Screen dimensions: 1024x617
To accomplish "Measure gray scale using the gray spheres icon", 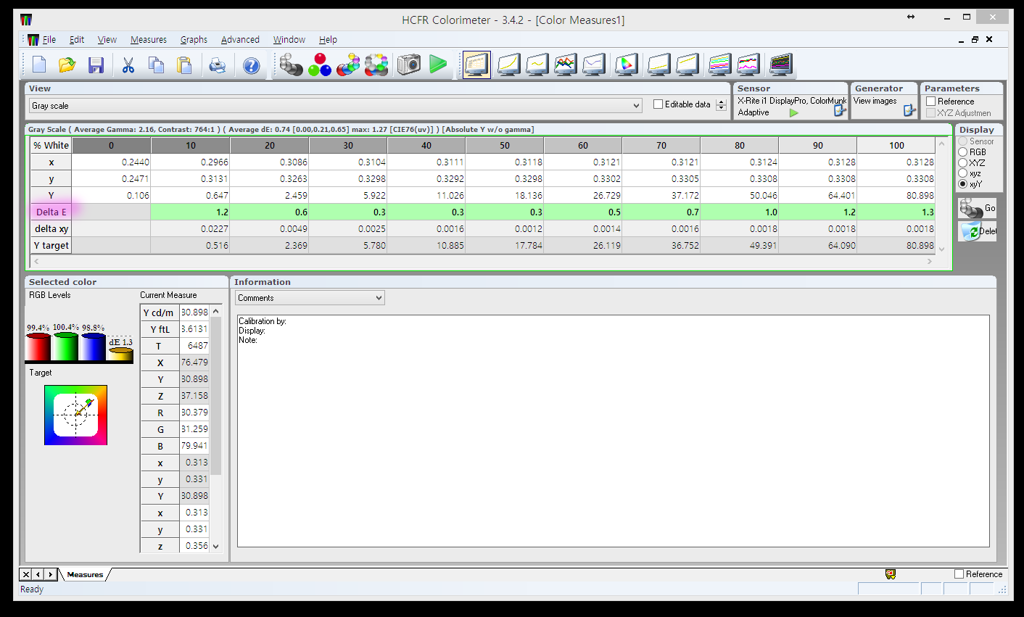I will pos(291,65).
